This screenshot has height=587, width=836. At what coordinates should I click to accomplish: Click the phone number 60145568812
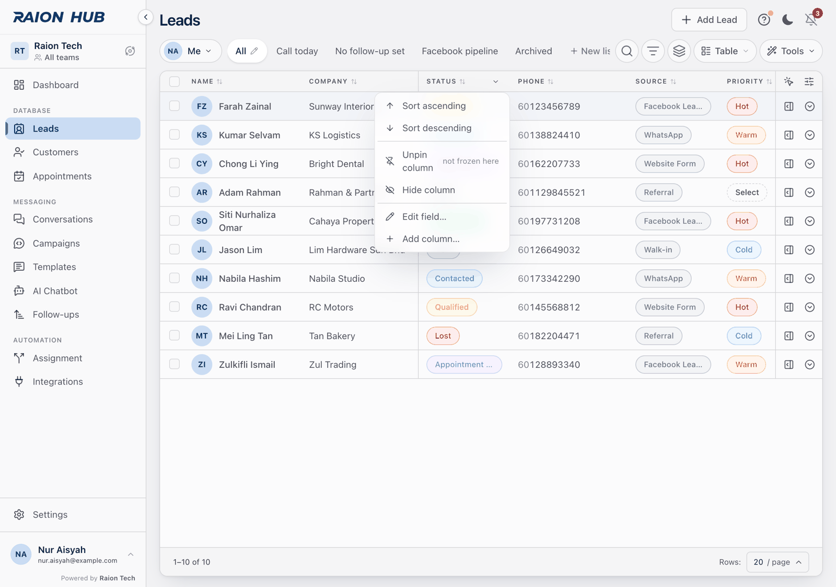549,307
